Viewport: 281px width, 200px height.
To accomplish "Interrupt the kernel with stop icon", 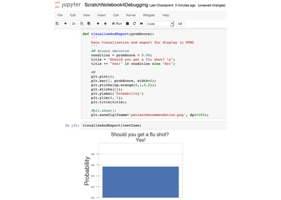I will [x=127, y=23].
